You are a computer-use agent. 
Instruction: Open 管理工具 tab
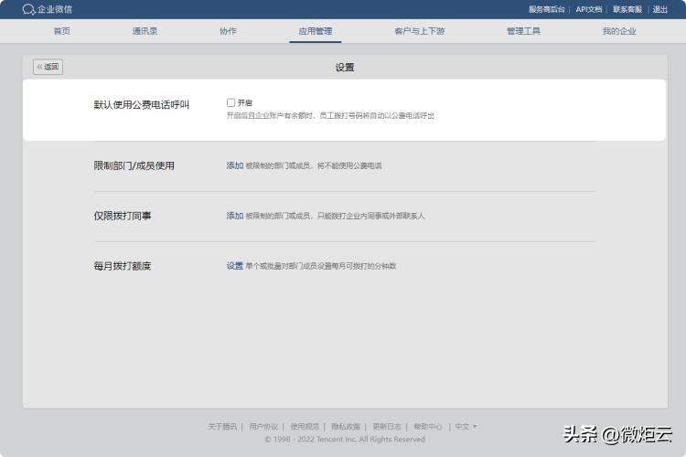[523, 31]
